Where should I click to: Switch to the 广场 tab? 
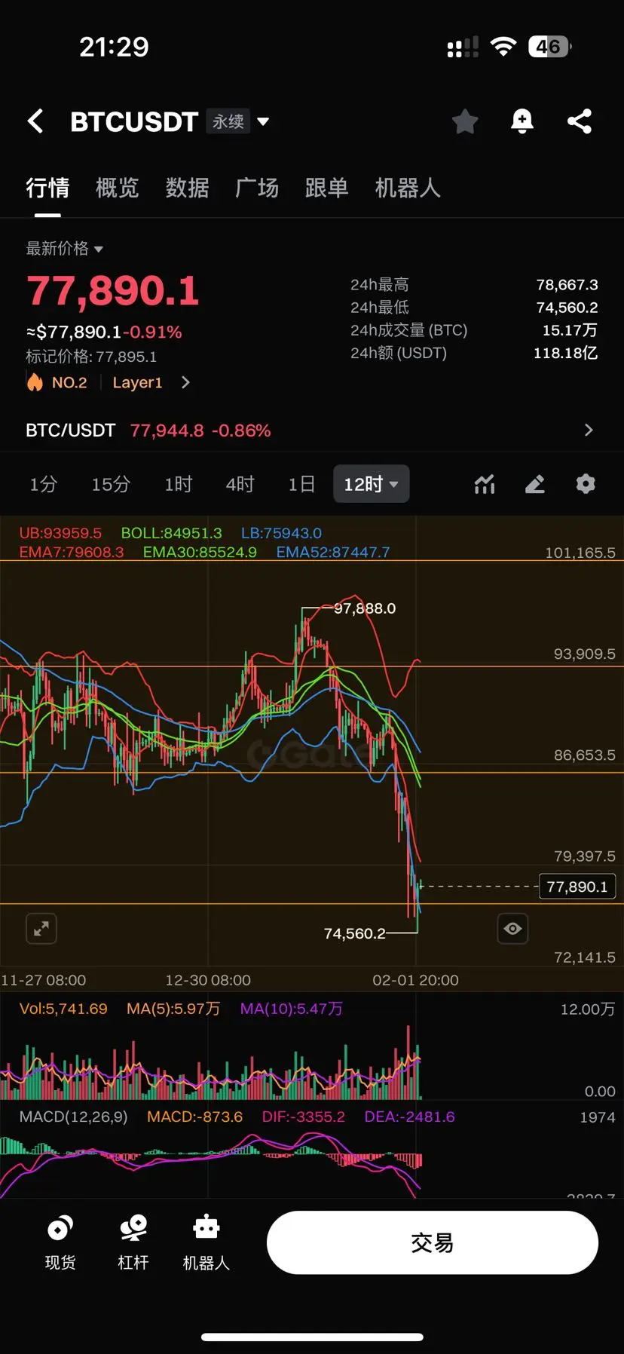pyautogui.click(x=257, y=188)
